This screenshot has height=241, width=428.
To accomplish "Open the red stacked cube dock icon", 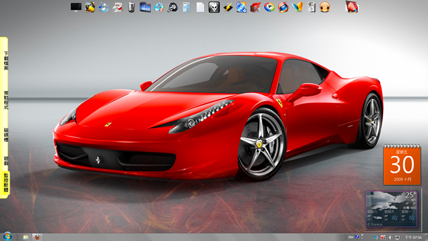I will 255,7.
